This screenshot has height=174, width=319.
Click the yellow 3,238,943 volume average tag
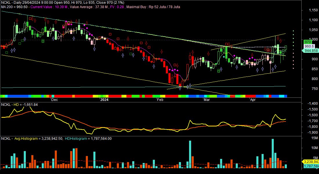311,162
